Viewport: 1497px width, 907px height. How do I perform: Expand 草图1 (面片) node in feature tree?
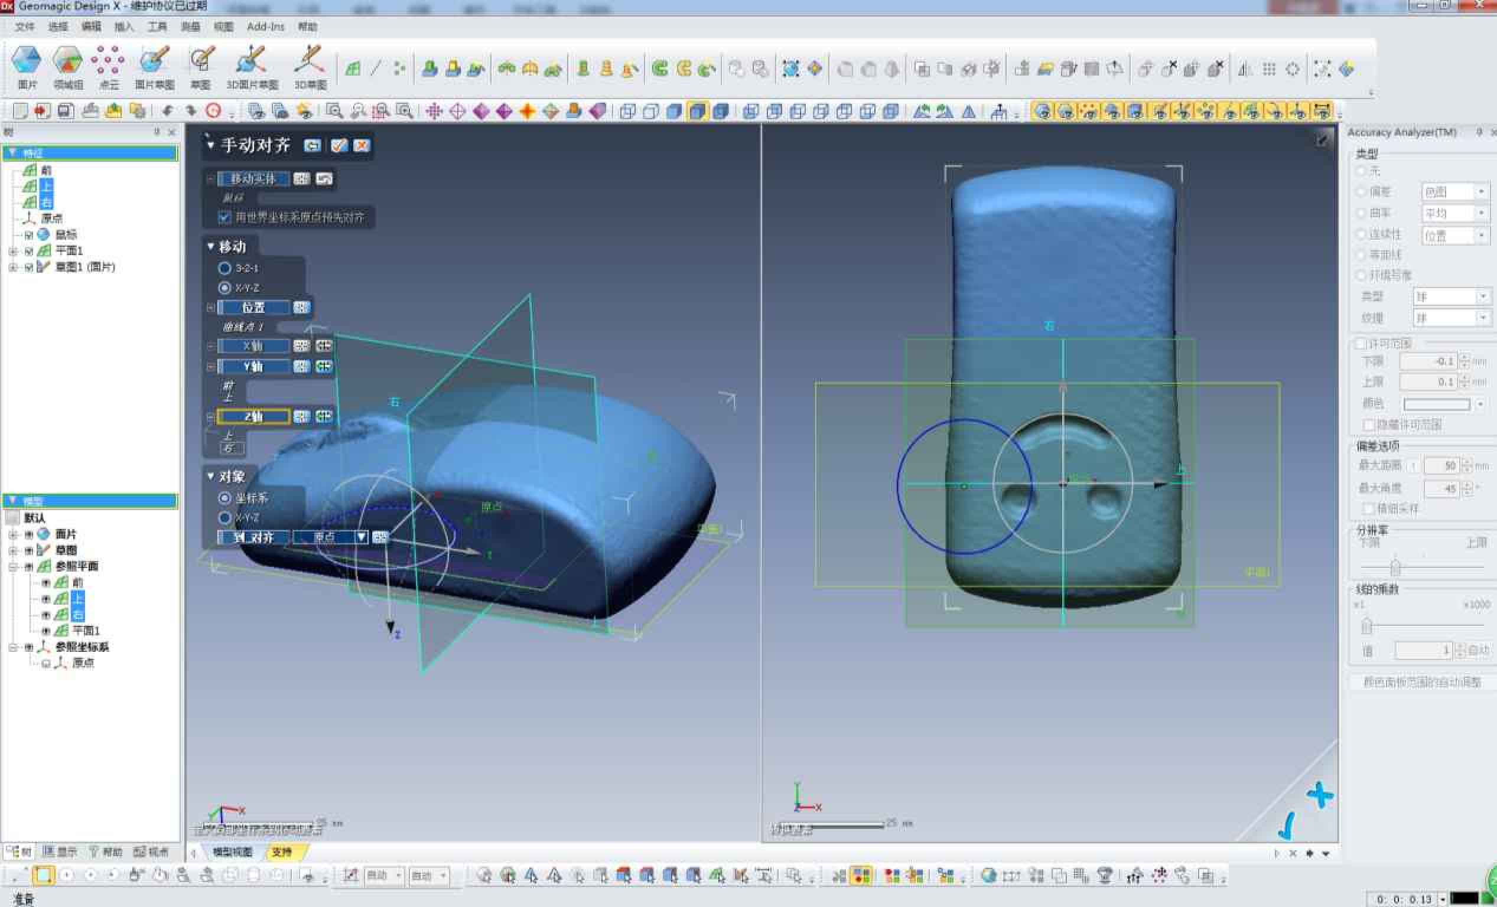13,267
